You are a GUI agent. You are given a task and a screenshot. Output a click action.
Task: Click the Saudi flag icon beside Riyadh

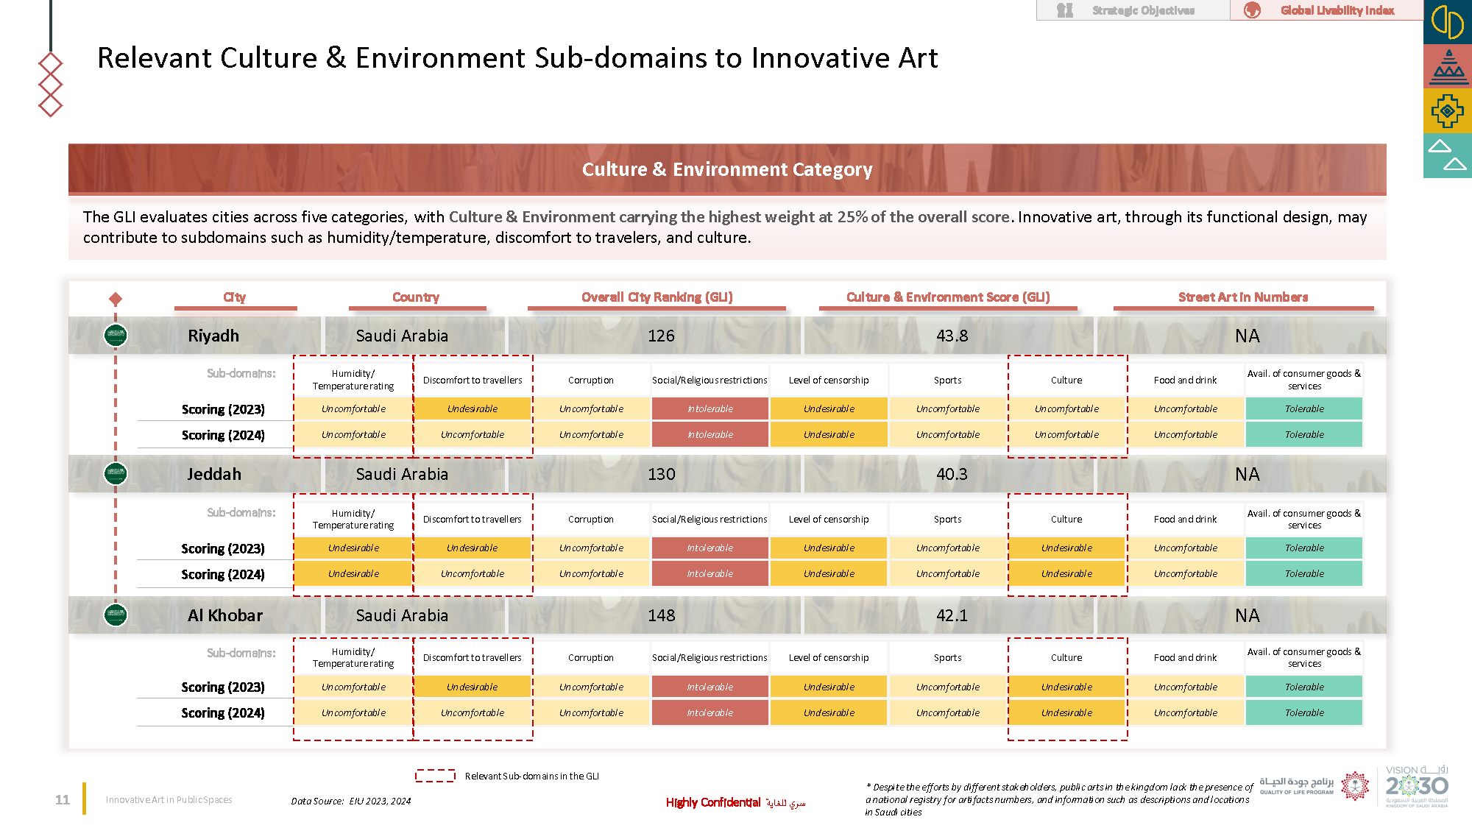click(x=116, y=336)
